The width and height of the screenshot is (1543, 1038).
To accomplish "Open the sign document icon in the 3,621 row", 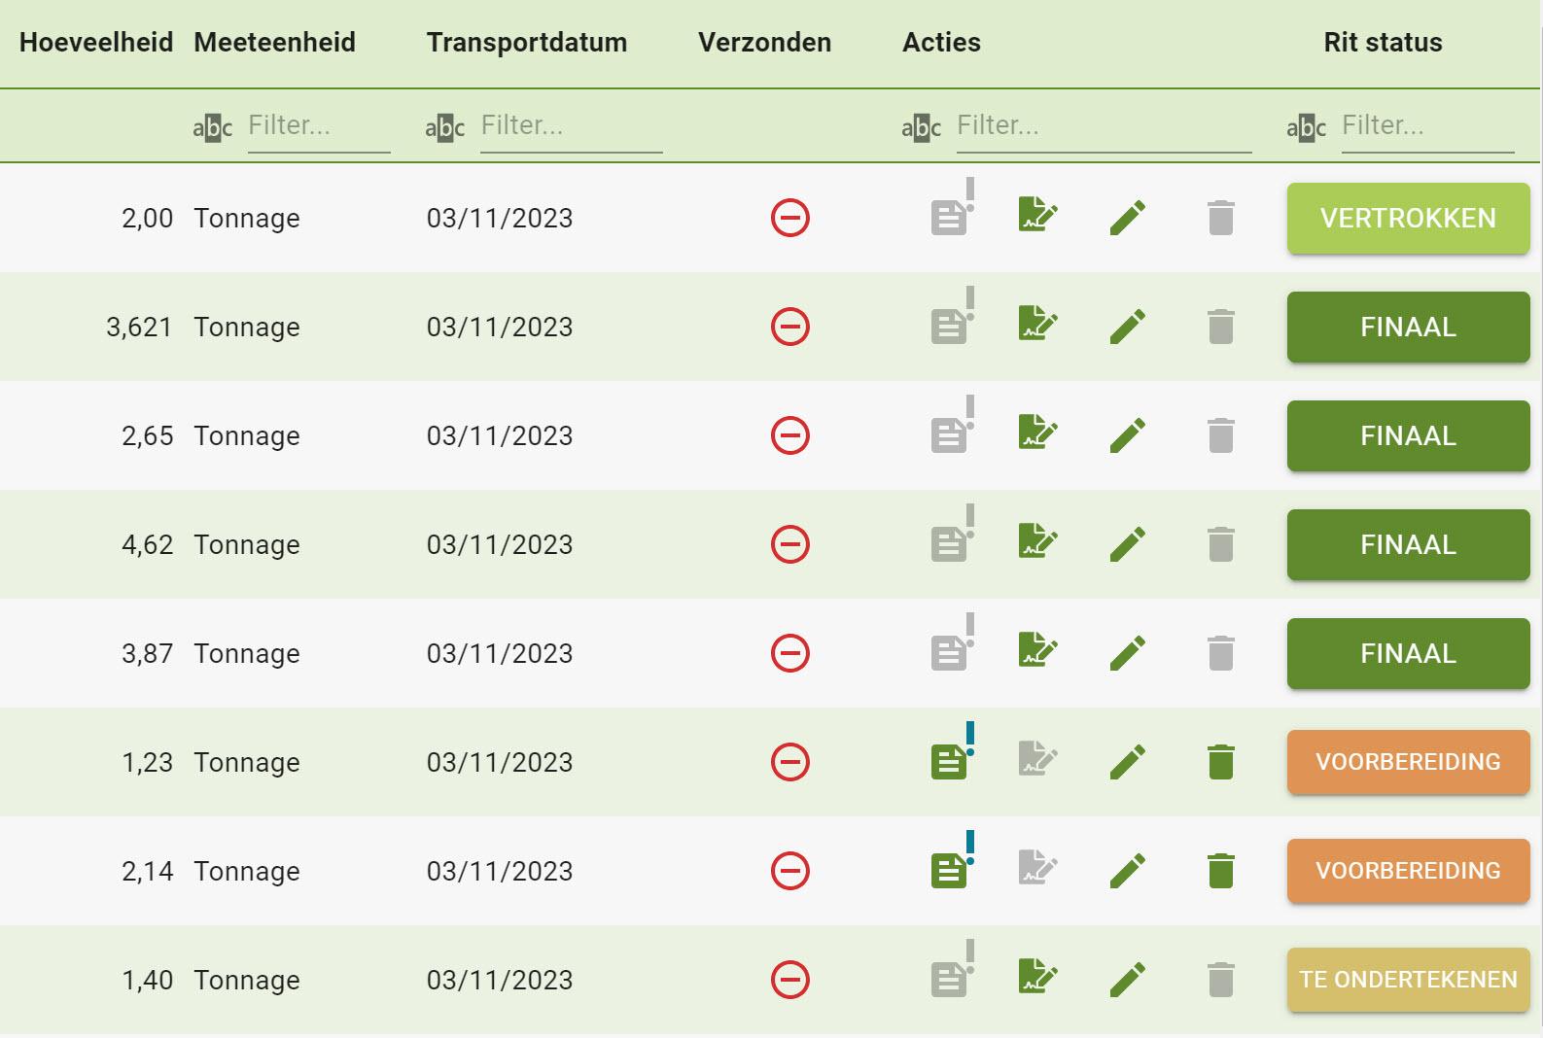I will [x=1037, y=324].
